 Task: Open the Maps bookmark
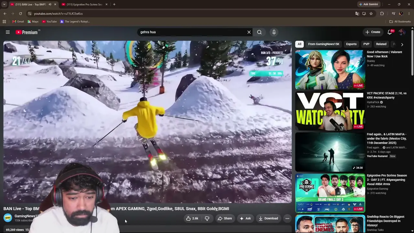pyautogui.click(x=33, y=22)
